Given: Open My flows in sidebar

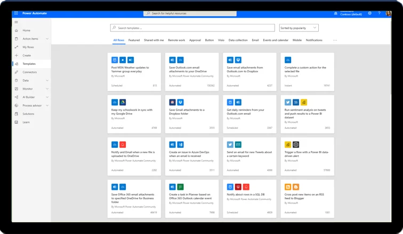Looking at the screenshot, I should click(28, 47).
